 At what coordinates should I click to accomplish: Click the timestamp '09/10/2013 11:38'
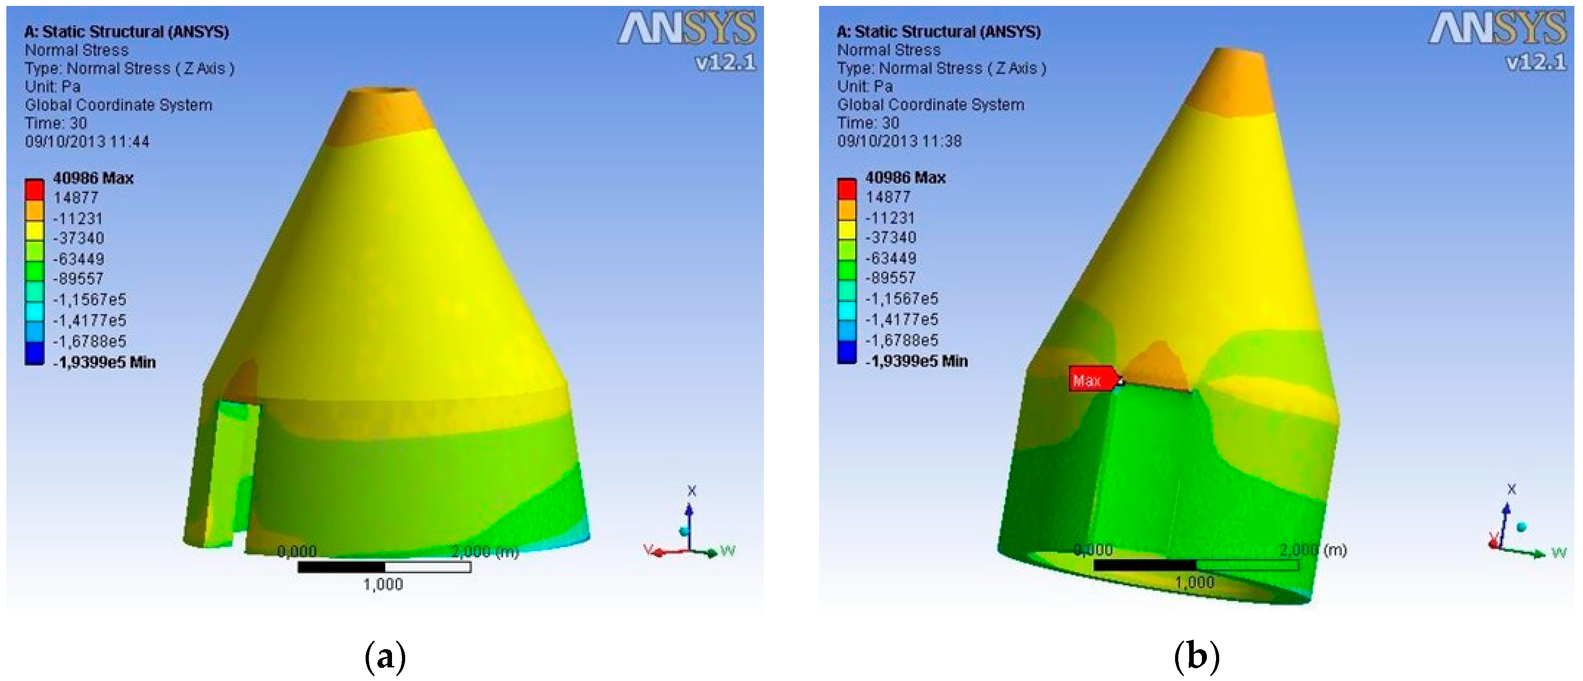click(x=899, y=141)
